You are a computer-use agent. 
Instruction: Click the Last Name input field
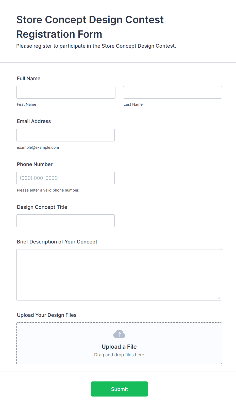[172, 92]
